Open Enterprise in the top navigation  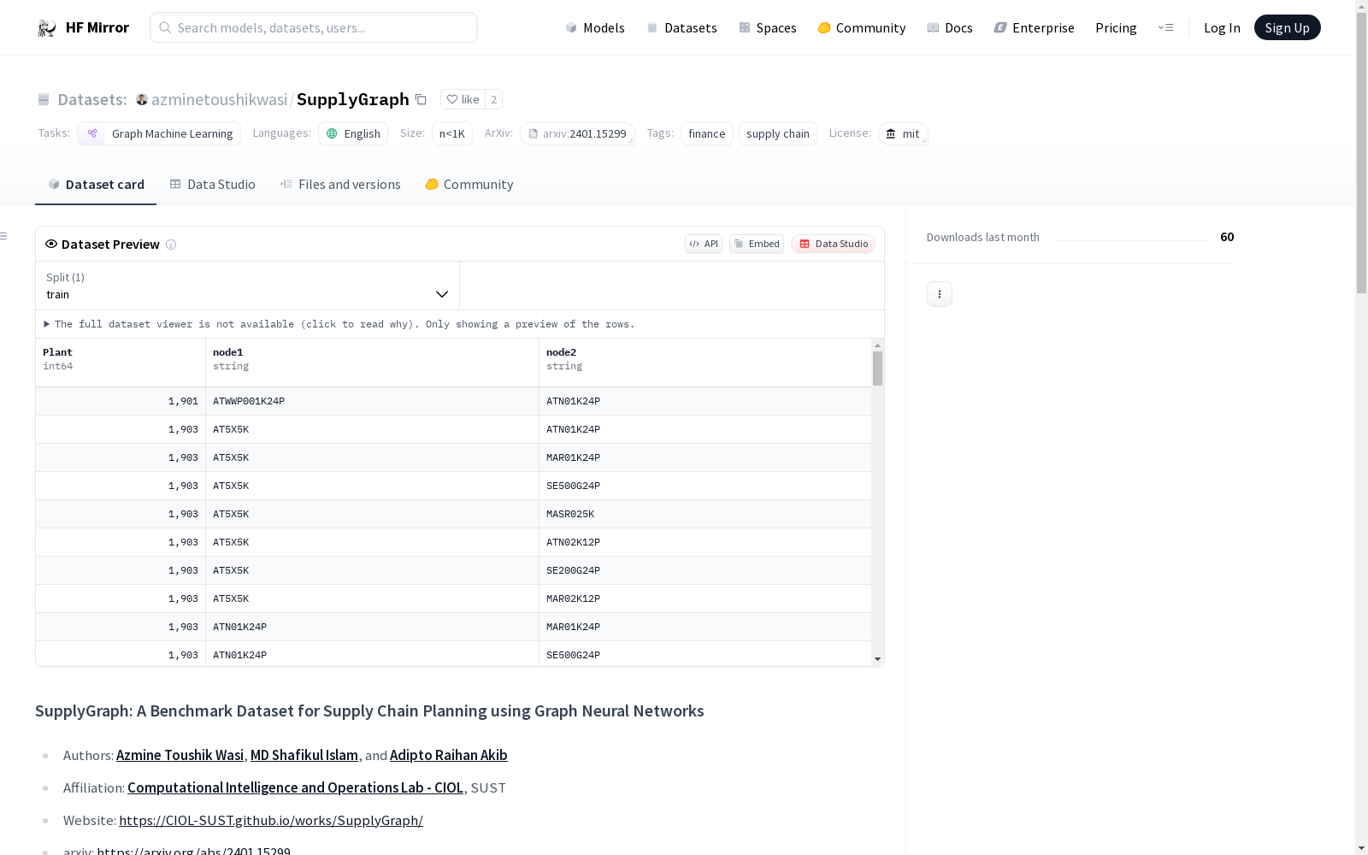click(1035, 27)
